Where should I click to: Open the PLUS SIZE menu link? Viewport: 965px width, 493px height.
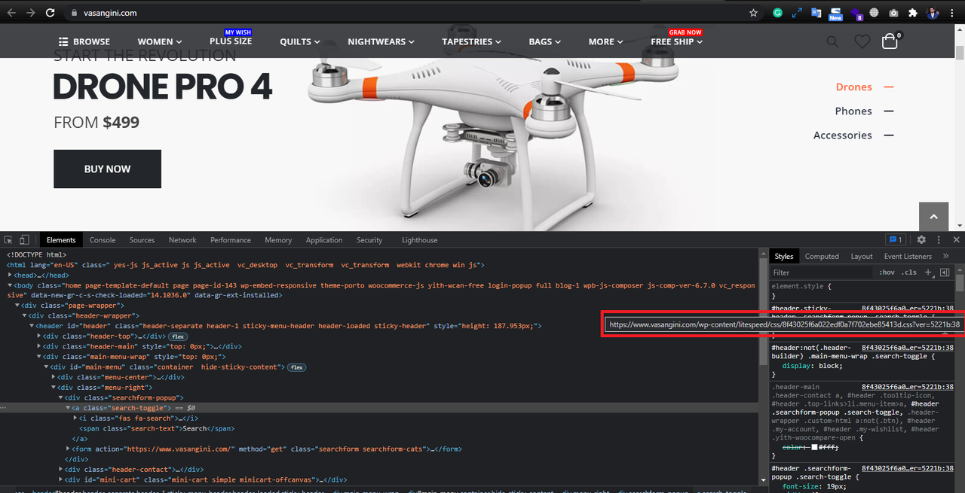[231, 41]
